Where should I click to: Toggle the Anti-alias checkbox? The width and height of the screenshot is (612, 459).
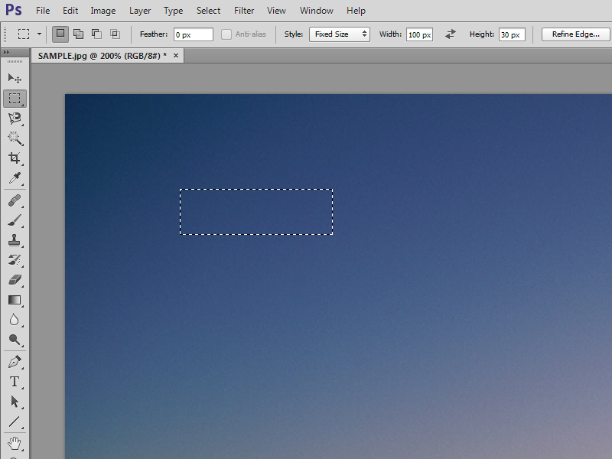pyautogui.click(x=226, y=34)
